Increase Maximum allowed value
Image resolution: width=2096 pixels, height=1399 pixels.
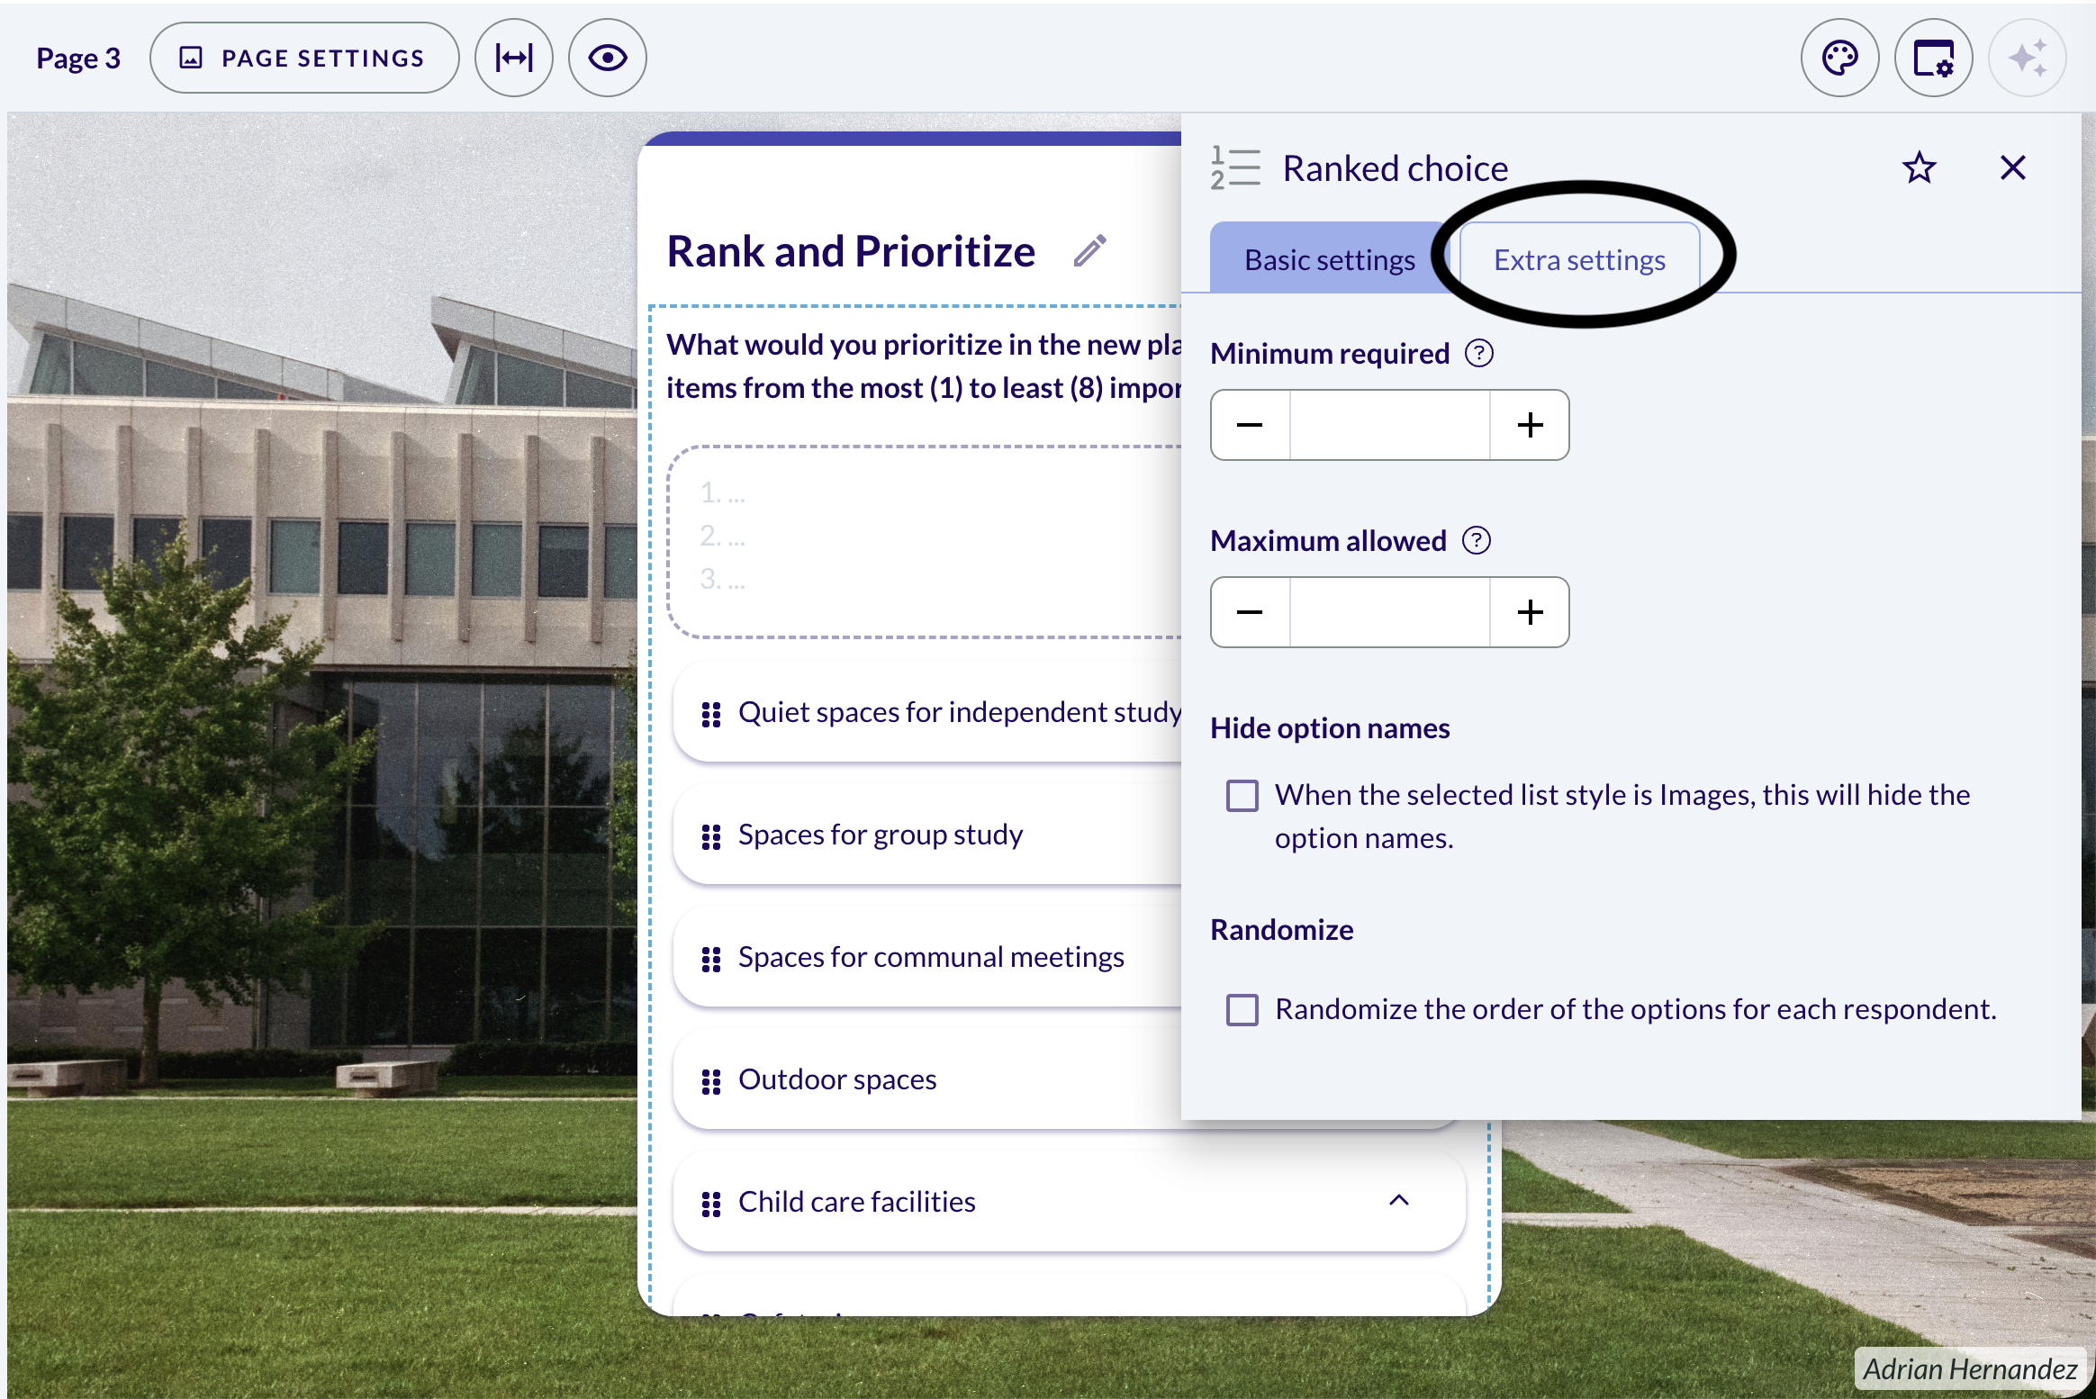click(x=1530, y=612)
